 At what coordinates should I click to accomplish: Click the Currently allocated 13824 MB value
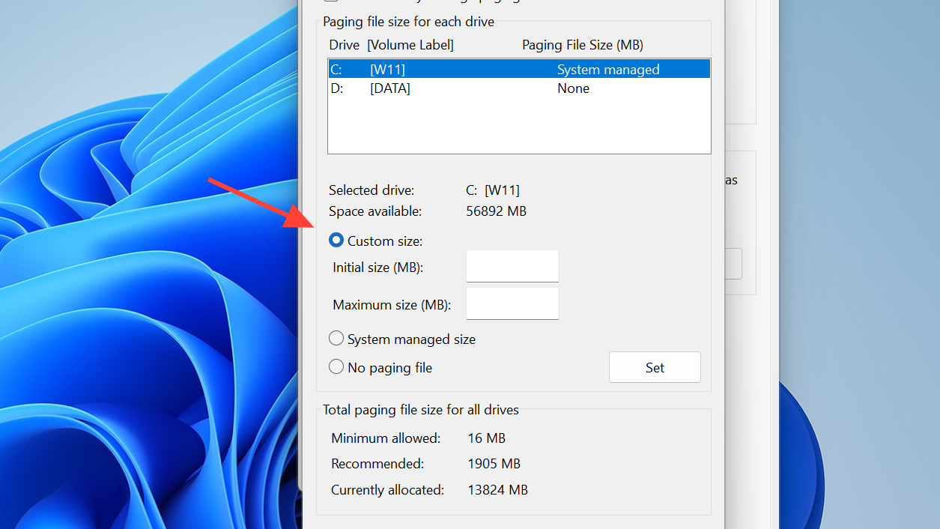(x=497, y=490)
